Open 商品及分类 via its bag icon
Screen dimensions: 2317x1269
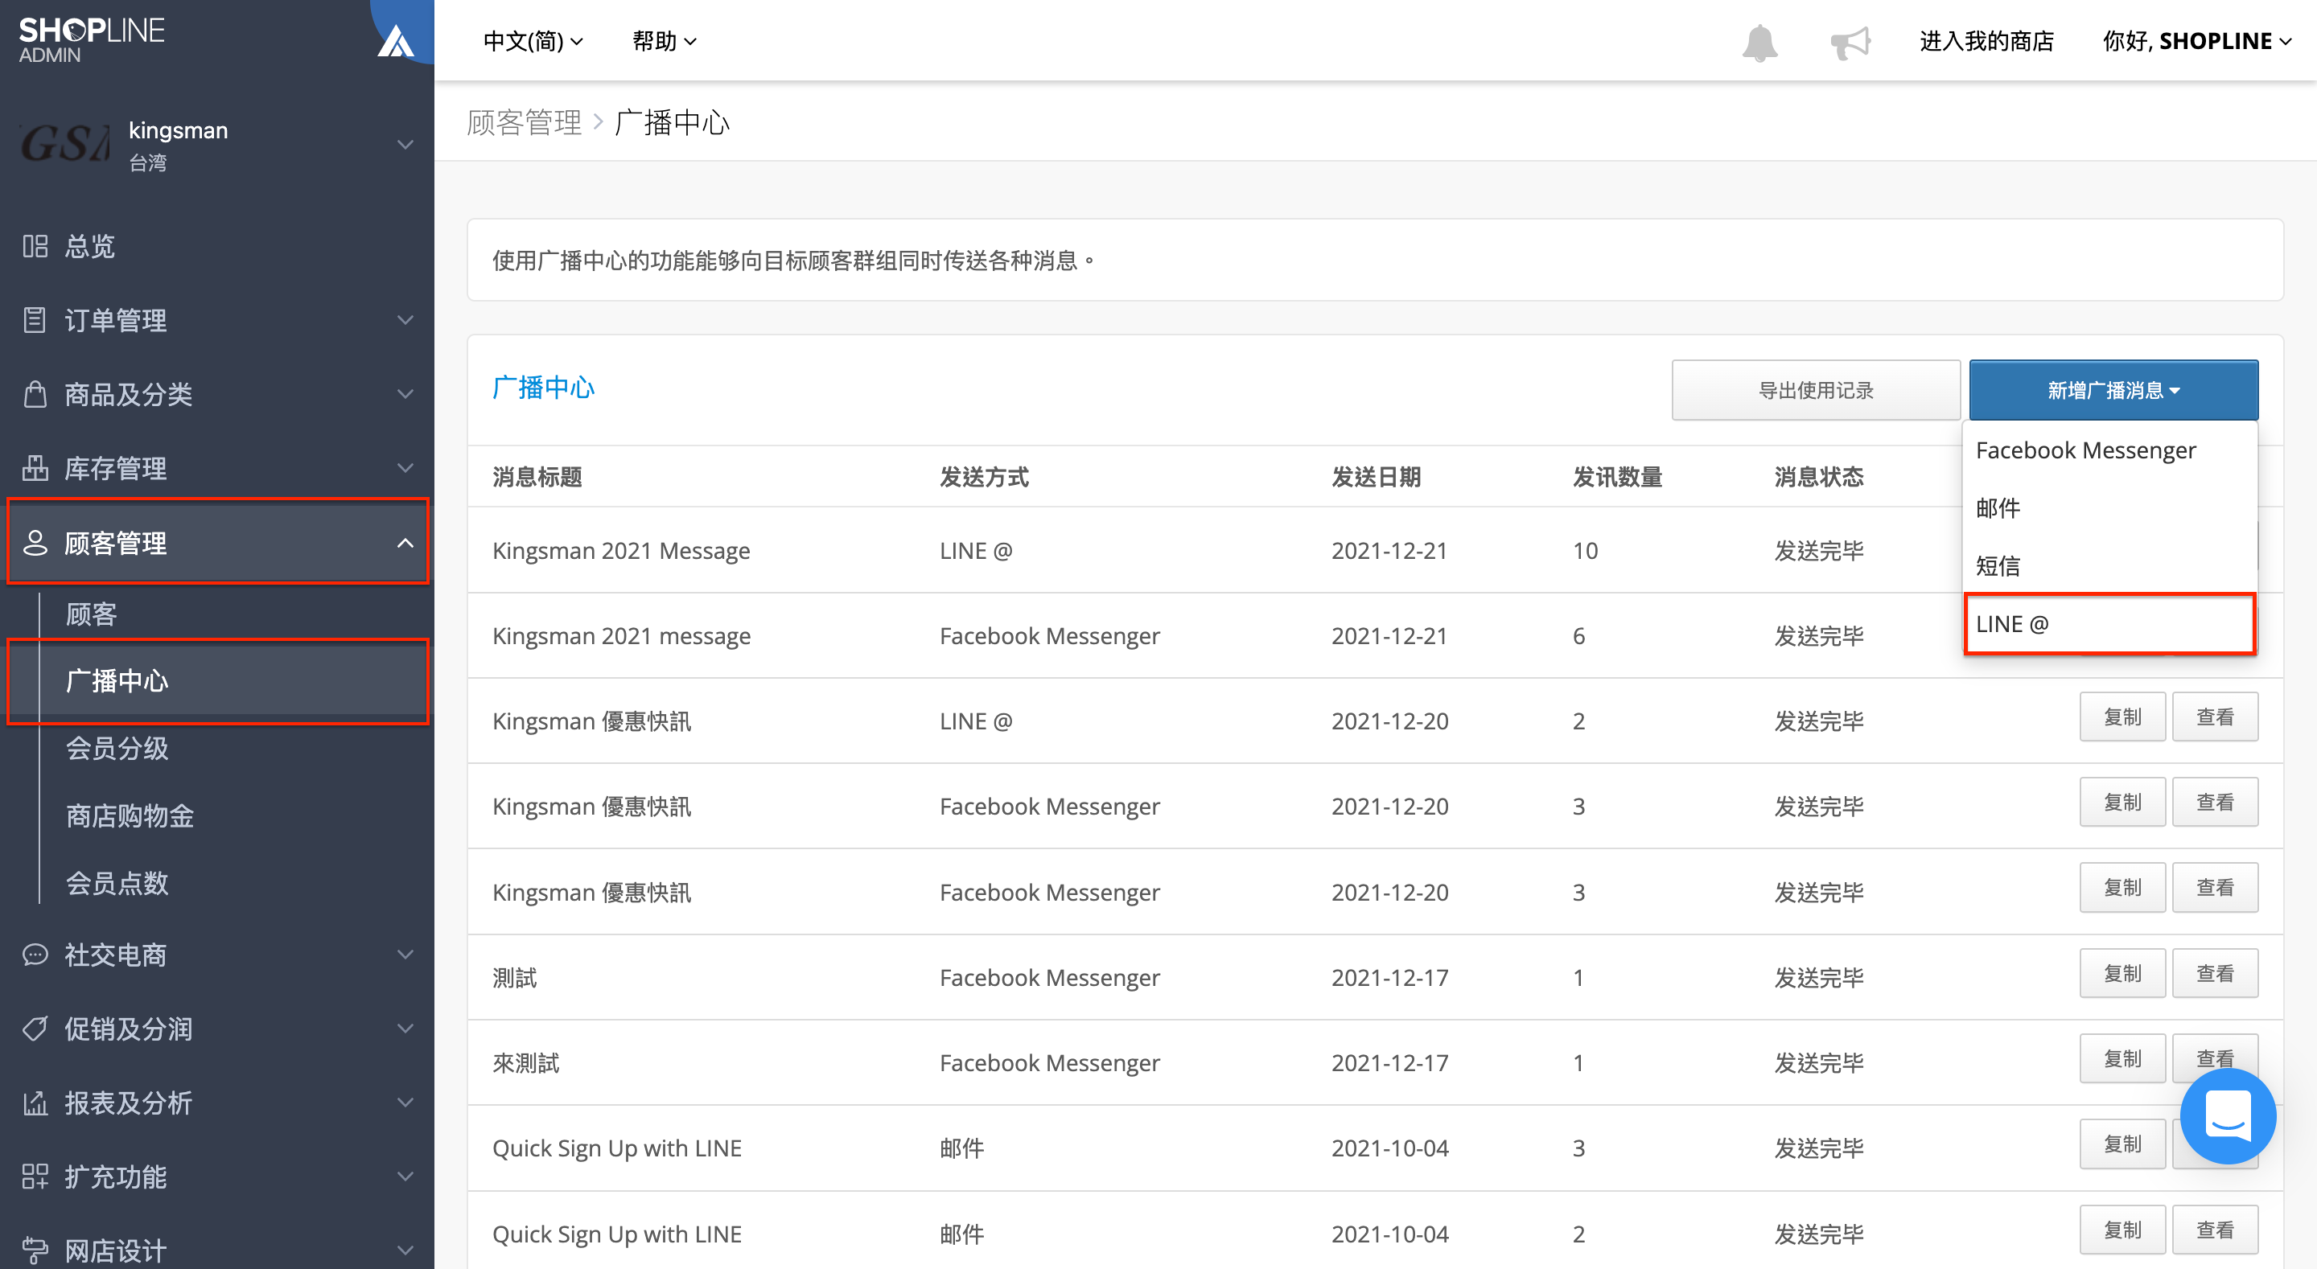click(x=34, y=393)
